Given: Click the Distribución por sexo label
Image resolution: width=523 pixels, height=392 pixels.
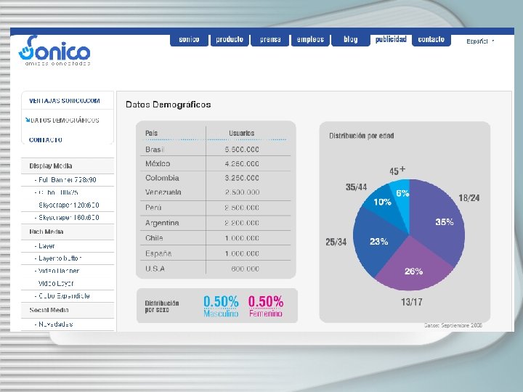Looking at the screenshot, I should 162,306.
